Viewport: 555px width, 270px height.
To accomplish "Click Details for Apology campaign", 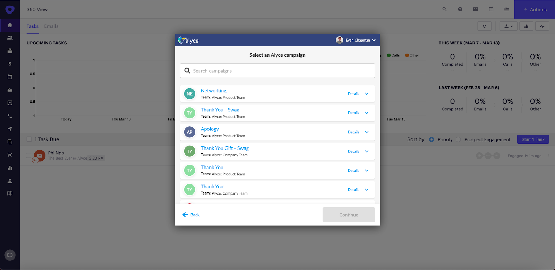I will coord(353,132).
